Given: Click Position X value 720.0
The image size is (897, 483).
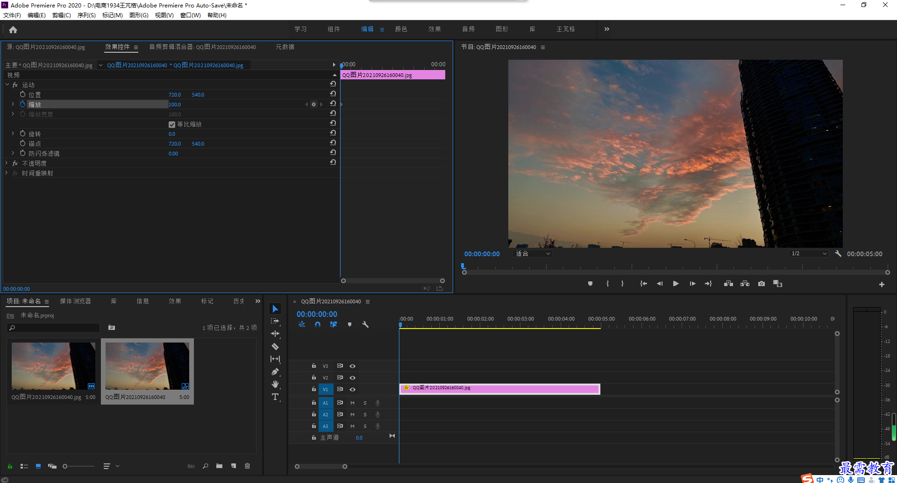Looking at the screenshot, I should 175,95.
